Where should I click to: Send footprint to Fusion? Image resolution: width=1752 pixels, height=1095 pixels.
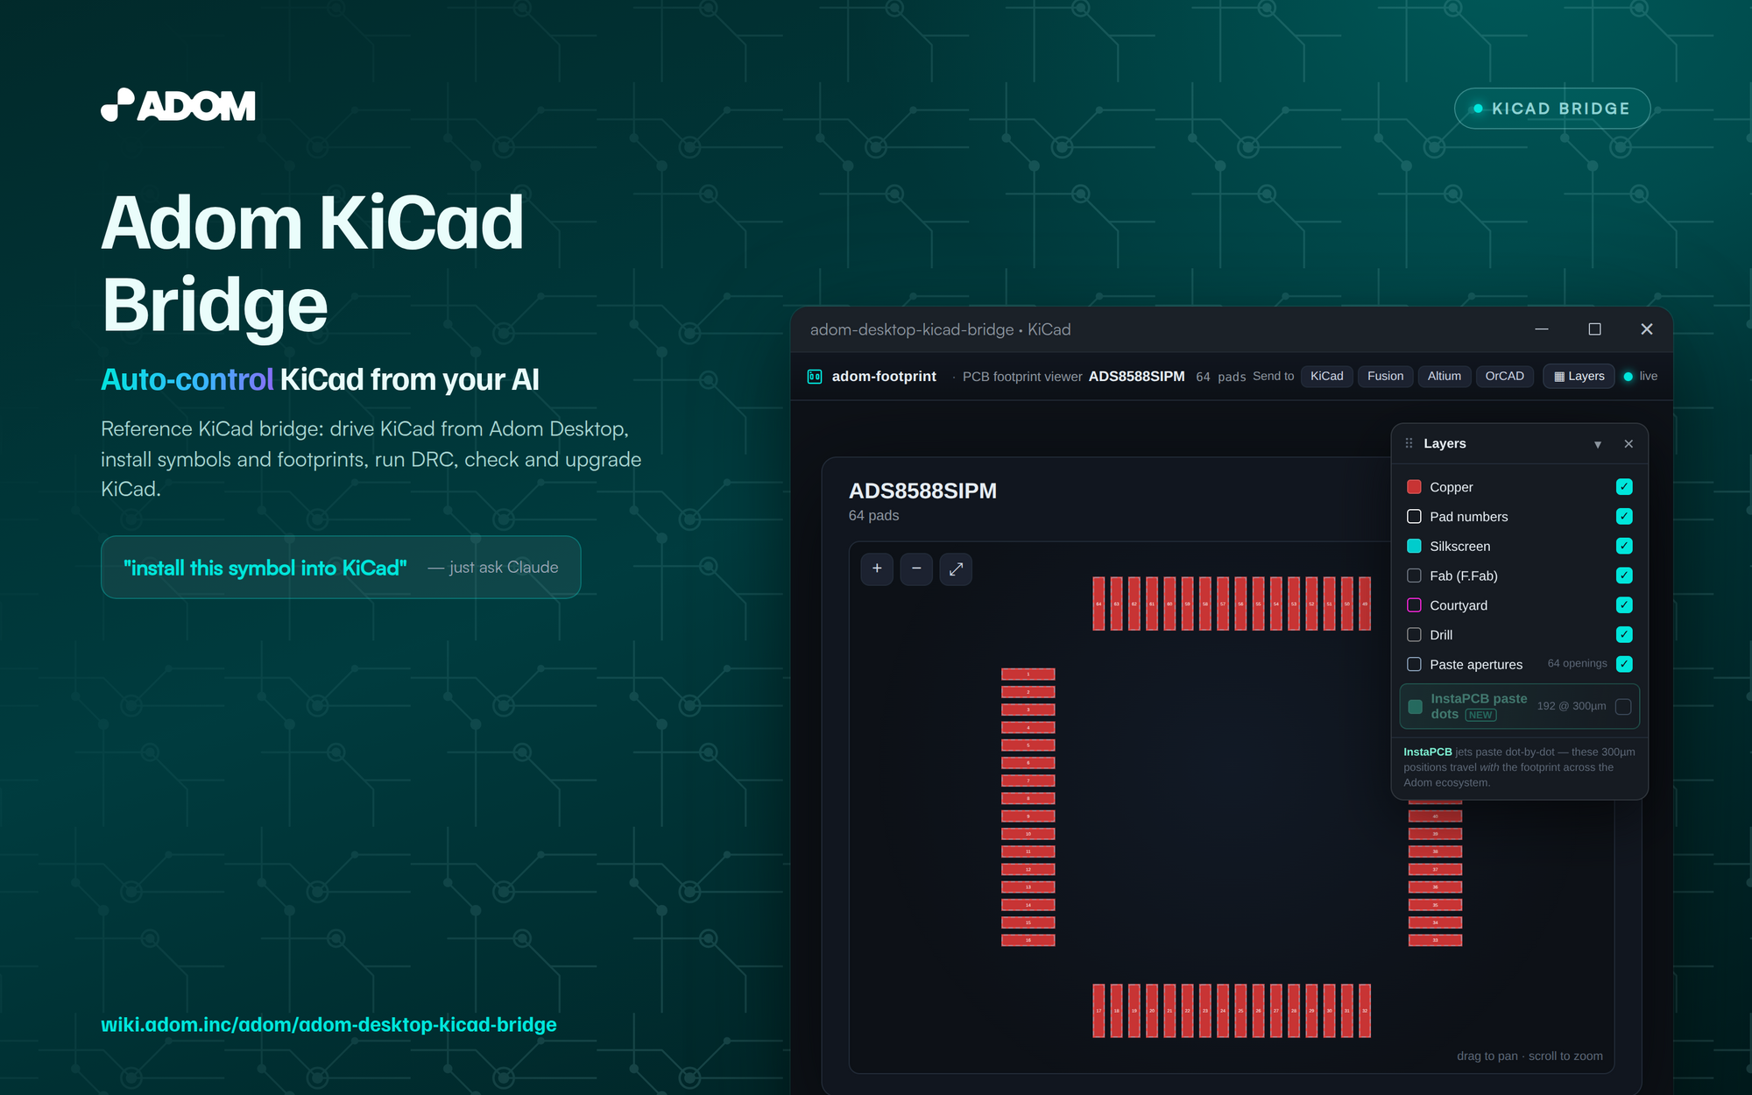click(x=1385, y=377)
